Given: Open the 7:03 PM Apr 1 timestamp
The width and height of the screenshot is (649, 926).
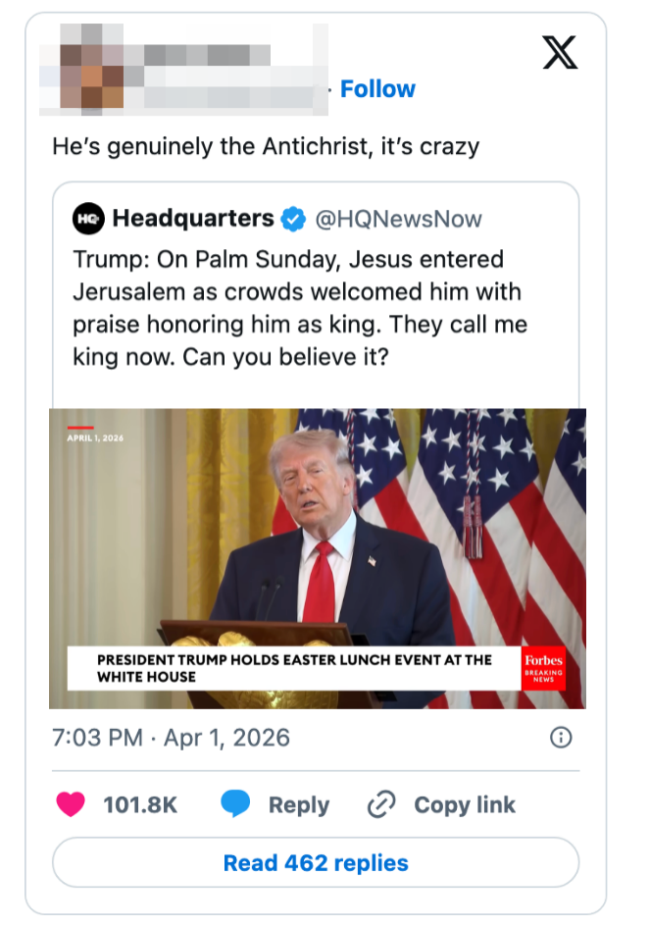Looking at the screenshot, I should click(167, 738).
